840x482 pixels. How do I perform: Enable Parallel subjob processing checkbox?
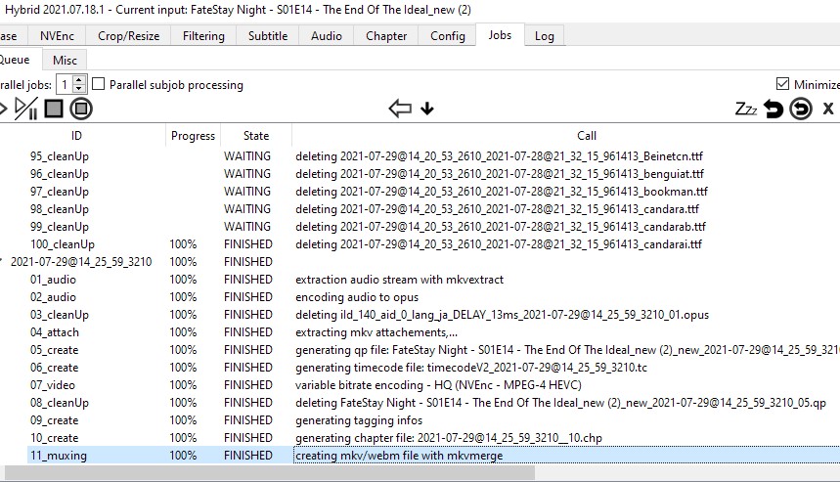99,85
